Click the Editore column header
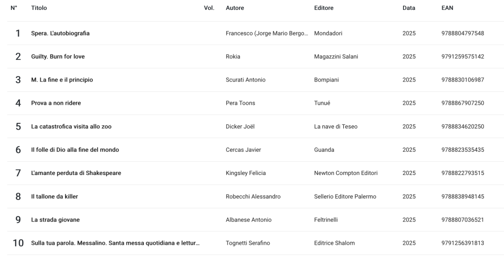This screenshot has width=504, height=257. (324, 8)
